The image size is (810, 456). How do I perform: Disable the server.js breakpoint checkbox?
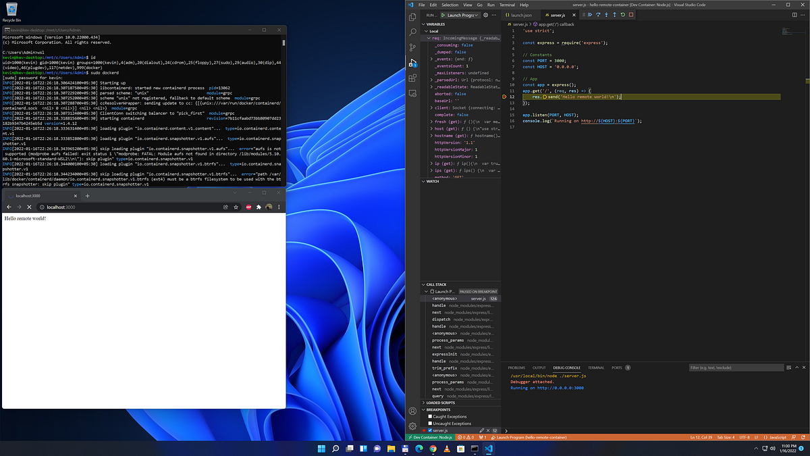click(x=430, y=430)
